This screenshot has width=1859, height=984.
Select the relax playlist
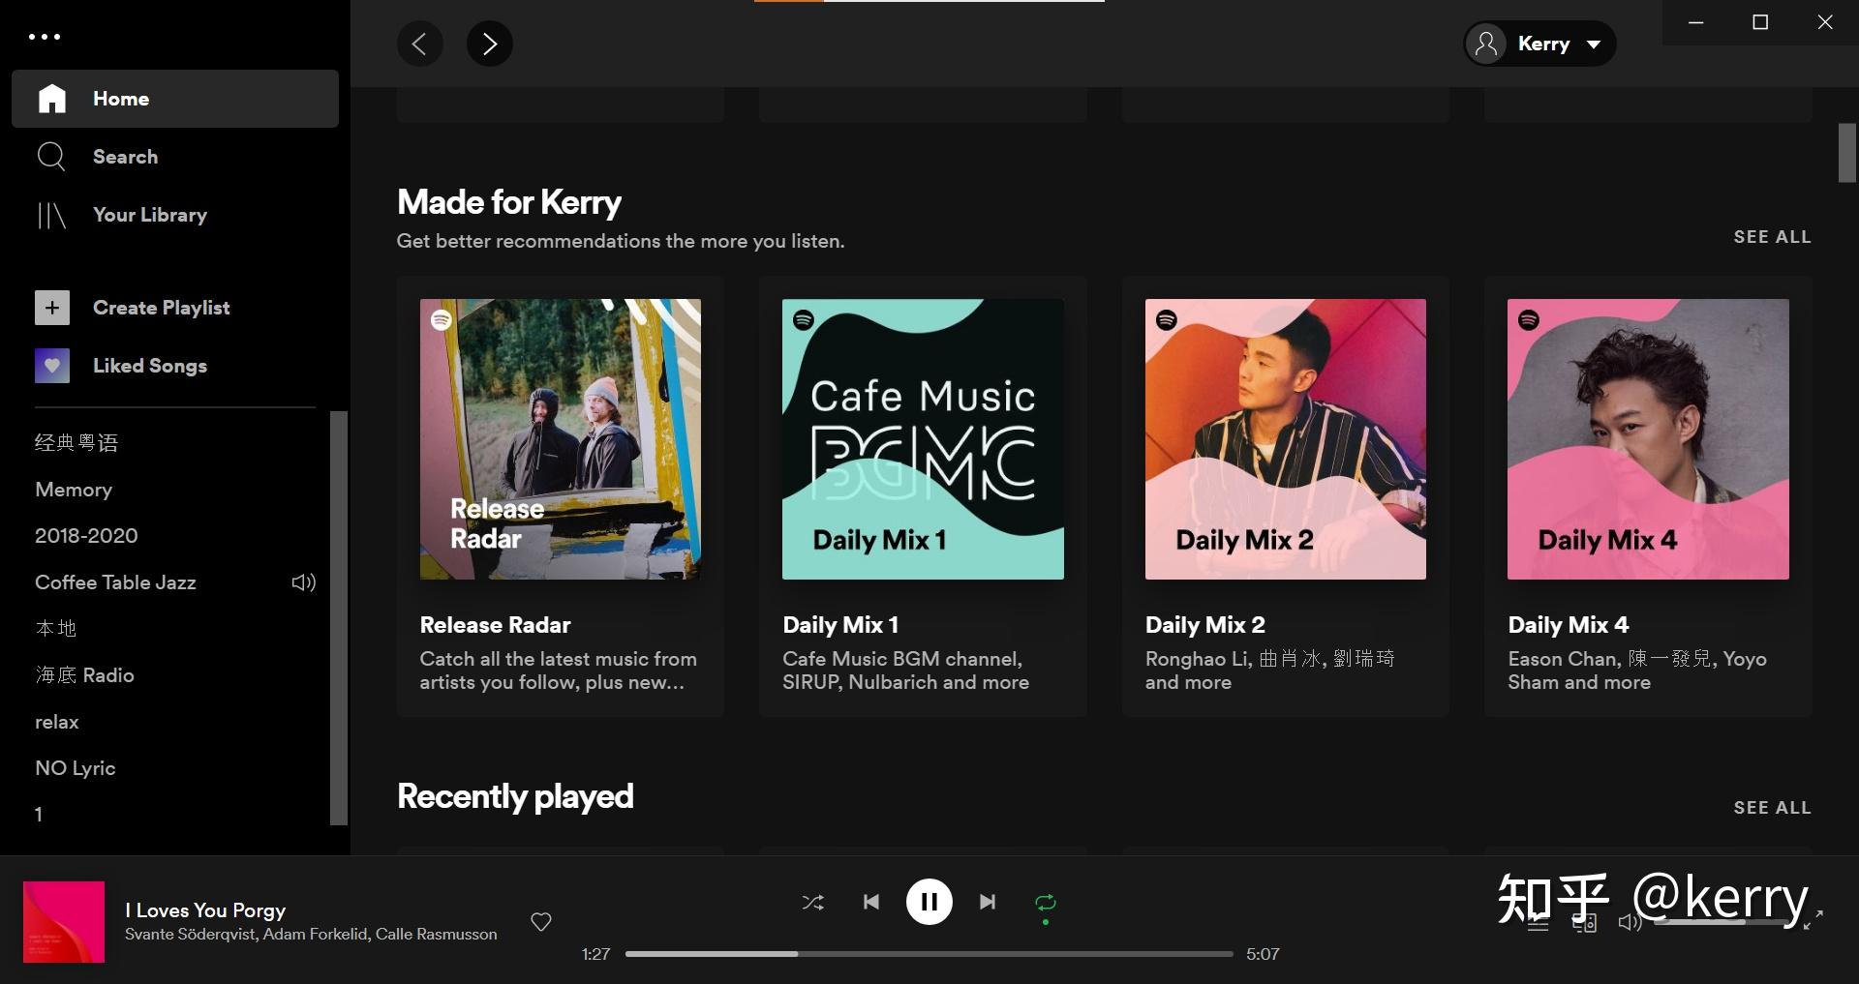tap(57, 721)
